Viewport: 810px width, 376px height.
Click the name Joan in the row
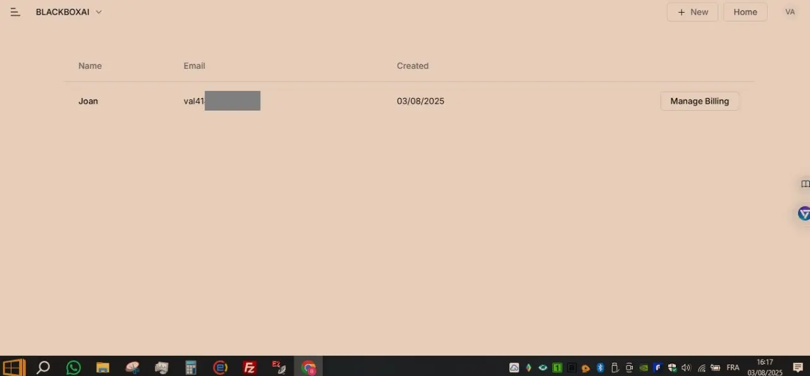click(88, 101)
